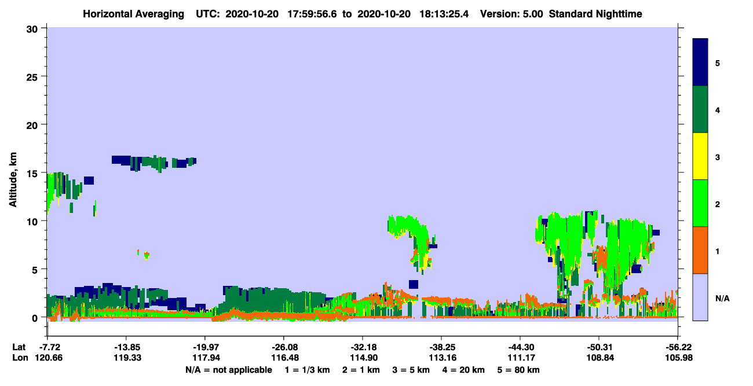Click the lavender N/A colorbar segment
Image resolution: width=753 pixels, height=386 pixels.
point(700,297)
